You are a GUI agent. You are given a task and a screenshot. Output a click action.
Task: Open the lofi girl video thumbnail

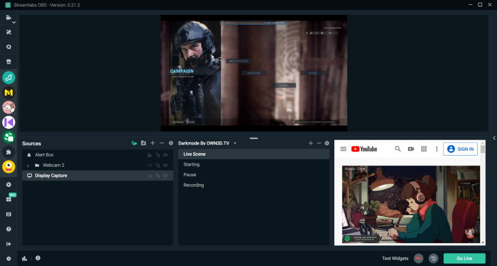pyautogui.click(x=411, y=205)
